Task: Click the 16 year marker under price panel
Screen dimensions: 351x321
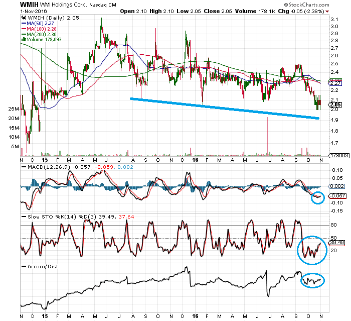Action: tap(196, 160)
